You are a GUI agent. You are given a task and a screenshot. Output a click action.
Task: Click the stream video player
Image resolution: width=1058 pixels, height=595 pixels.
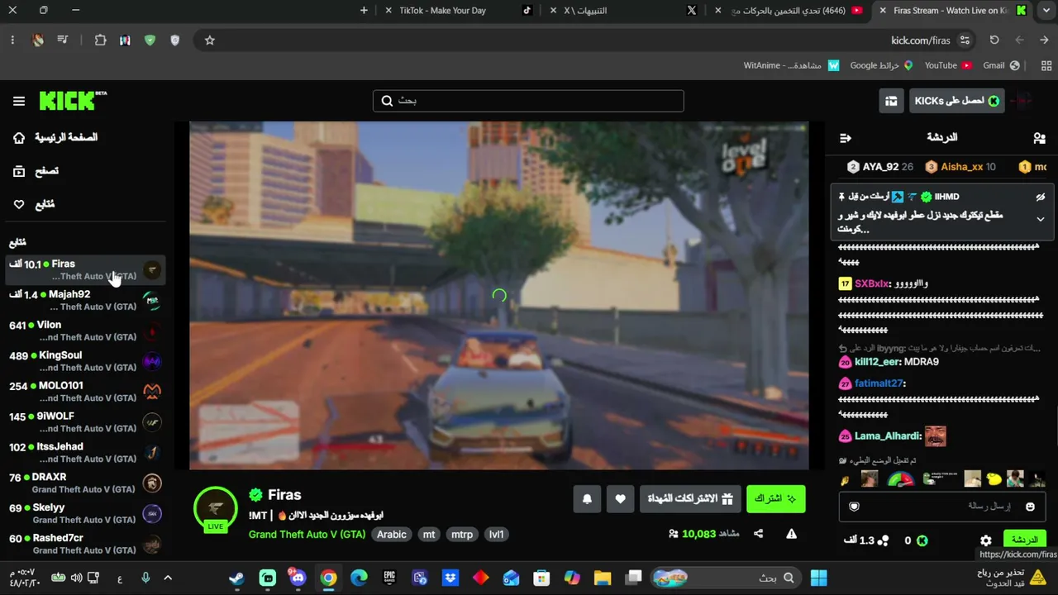click(x=498, y=296)
